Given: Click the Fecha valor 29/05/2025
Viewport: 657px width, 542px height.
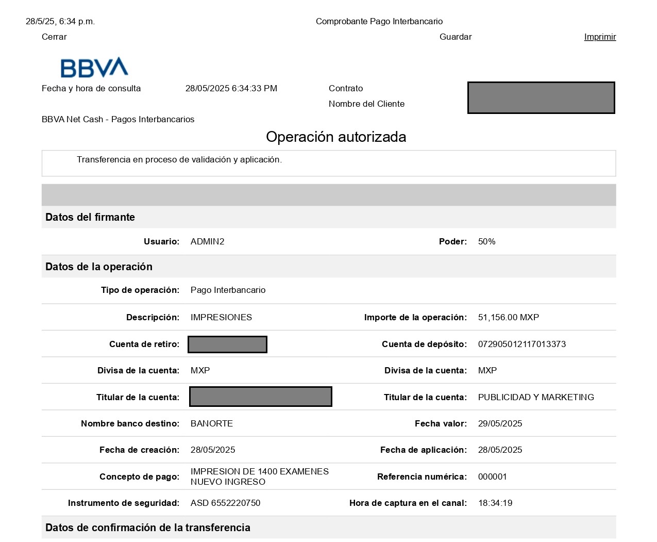Looking at the screenshot, I should click(x=500, y=423).
